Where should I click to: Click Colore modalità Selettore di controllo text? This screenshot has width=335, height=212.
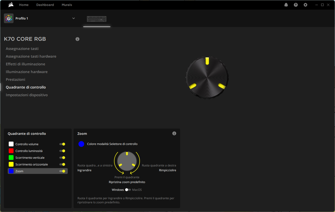click(x=112, y=144)
